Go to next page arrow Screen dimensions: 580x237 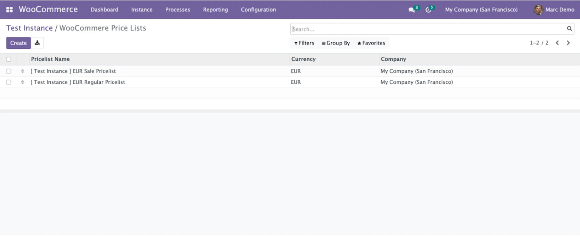[568, 43]
